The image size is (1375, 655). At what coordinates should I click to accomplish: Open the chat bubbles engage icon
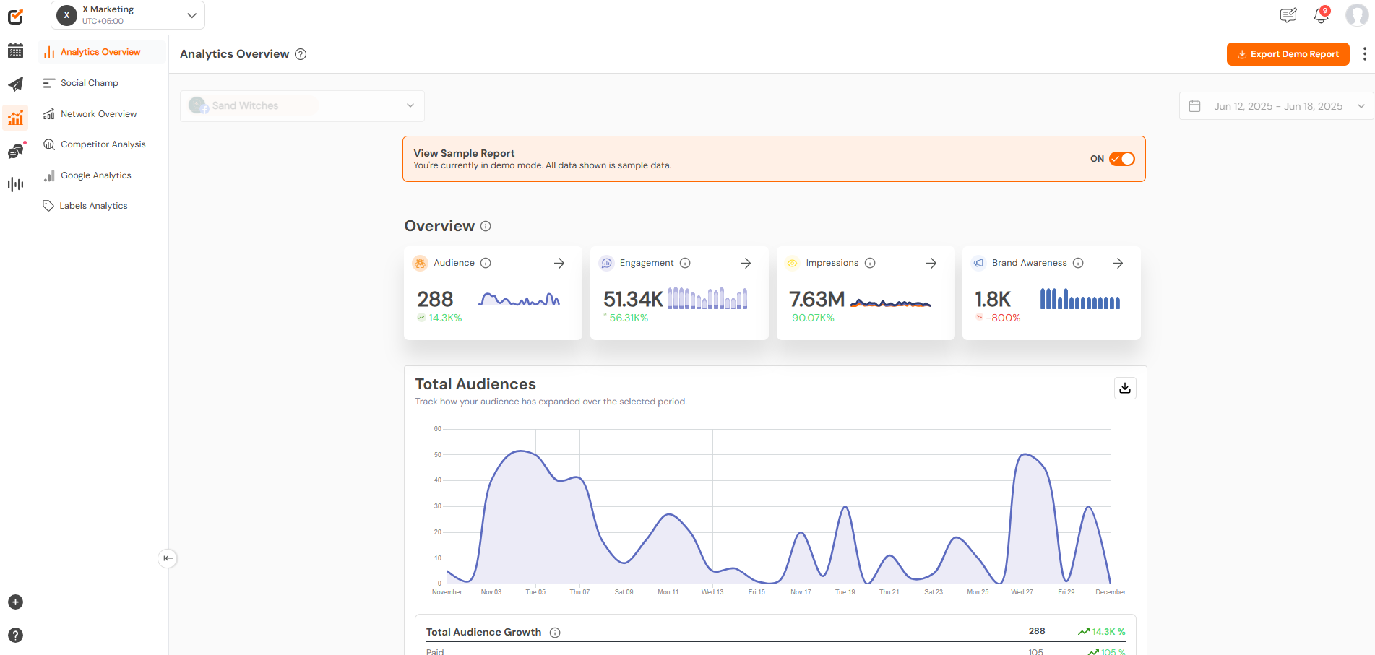click(x=15, y=151)
